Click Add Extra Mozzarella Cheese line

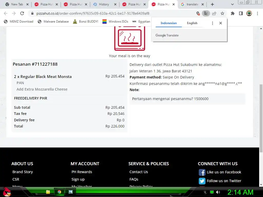coord(42,89)
